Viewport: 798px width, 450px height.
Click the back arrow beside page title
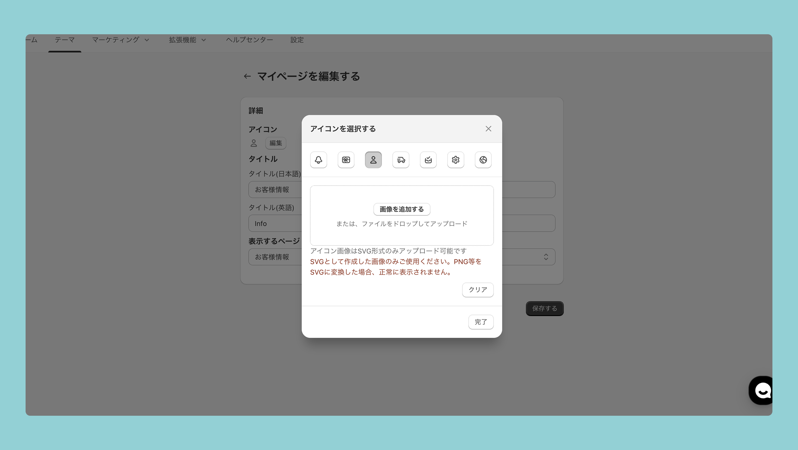[x=247, y=76]
